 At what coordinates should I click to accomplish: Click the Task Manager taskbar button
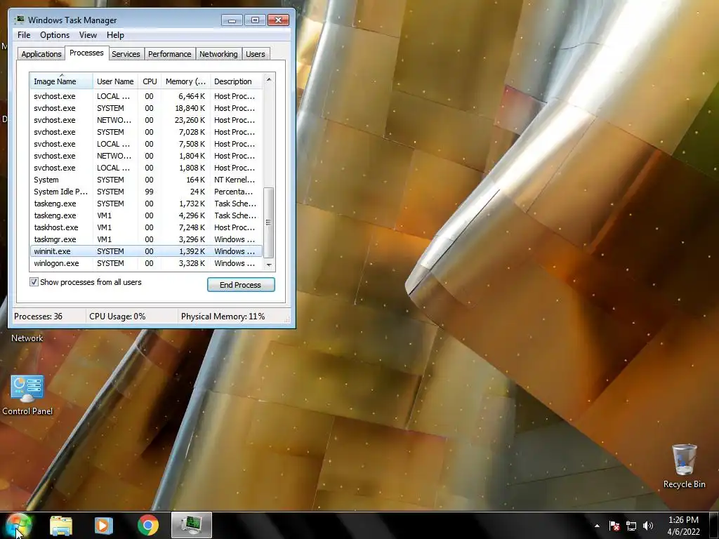click(192, 525)
